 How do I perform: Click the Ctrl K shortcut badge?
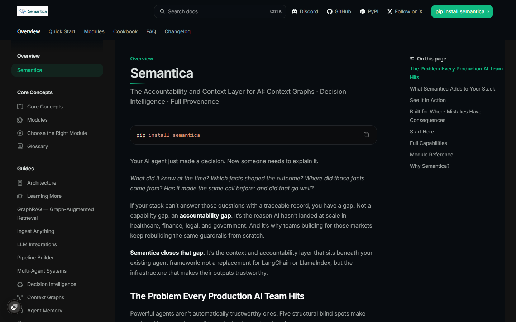276,11
